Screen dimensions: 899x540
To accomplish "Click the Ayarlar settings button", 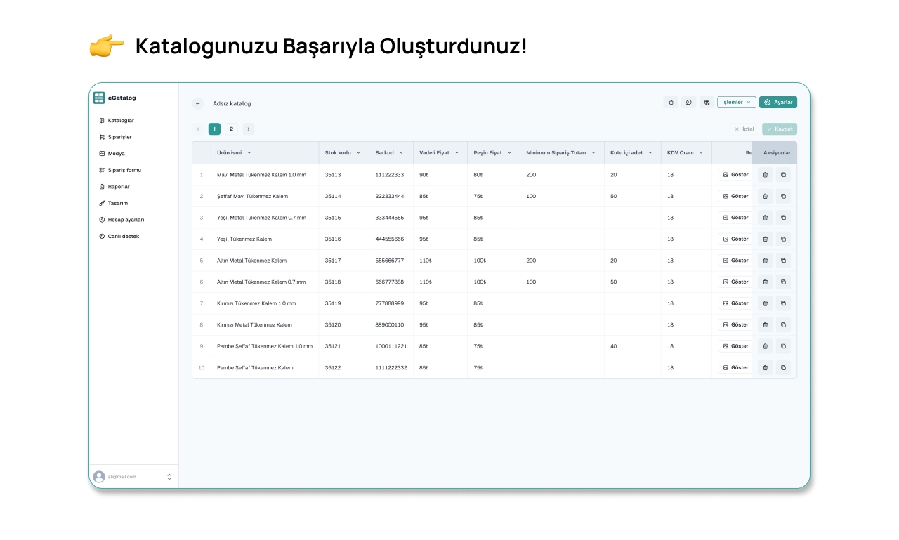I will click(778, 103).
